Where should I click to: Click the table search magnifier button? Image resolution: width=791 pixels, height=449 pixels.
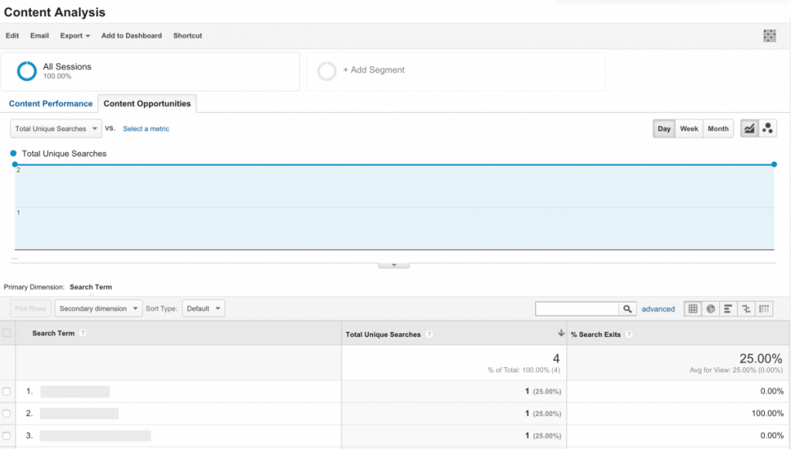627,309
